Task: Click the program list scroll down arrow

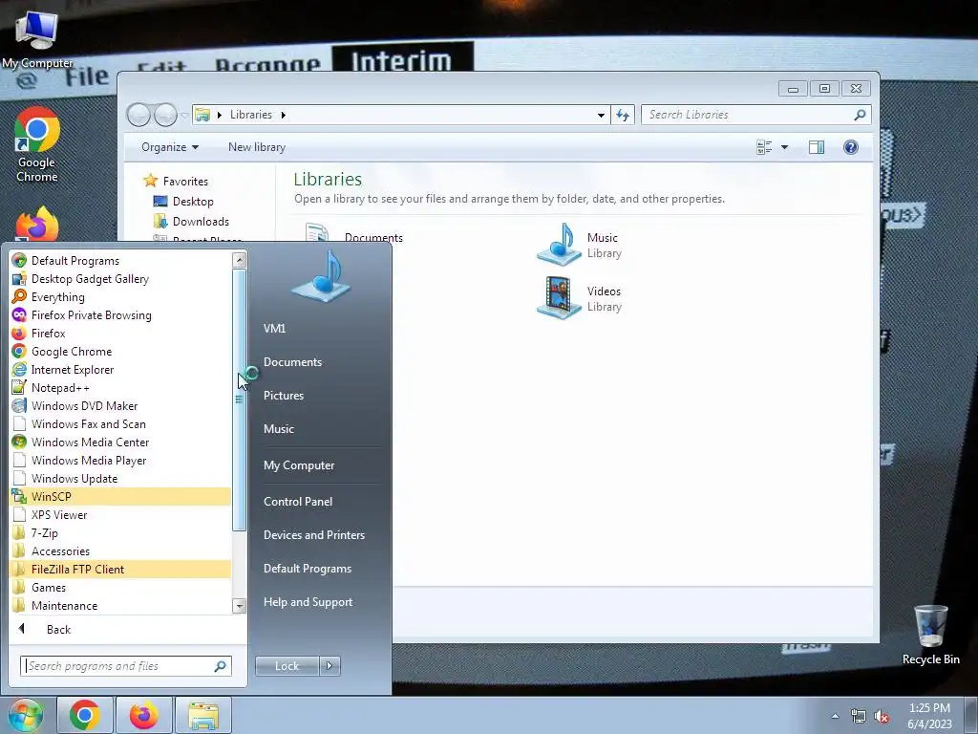Action: click(240, 605)
